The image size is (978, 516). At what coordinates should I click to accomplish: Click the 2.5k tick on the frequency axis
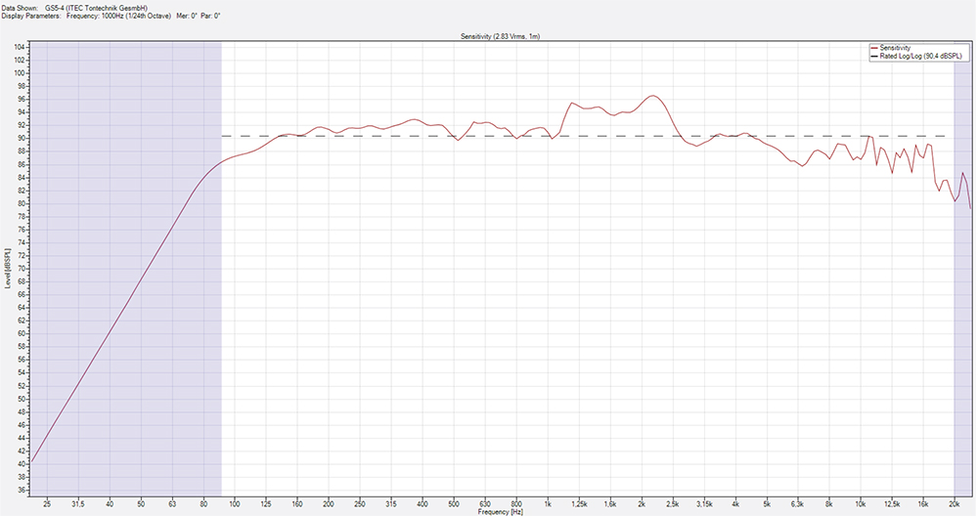672,503
